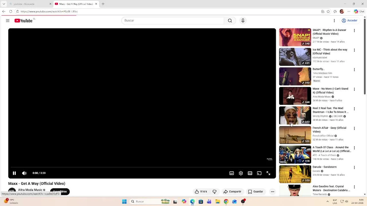367x206 pixels.
Task: Open the tab actions dropdown arrow
Action: coord(4,4)
